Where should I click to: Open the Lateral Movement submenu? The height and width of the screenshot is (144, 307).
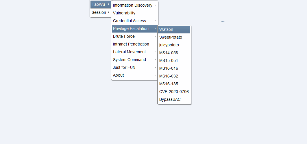point(134,52)
